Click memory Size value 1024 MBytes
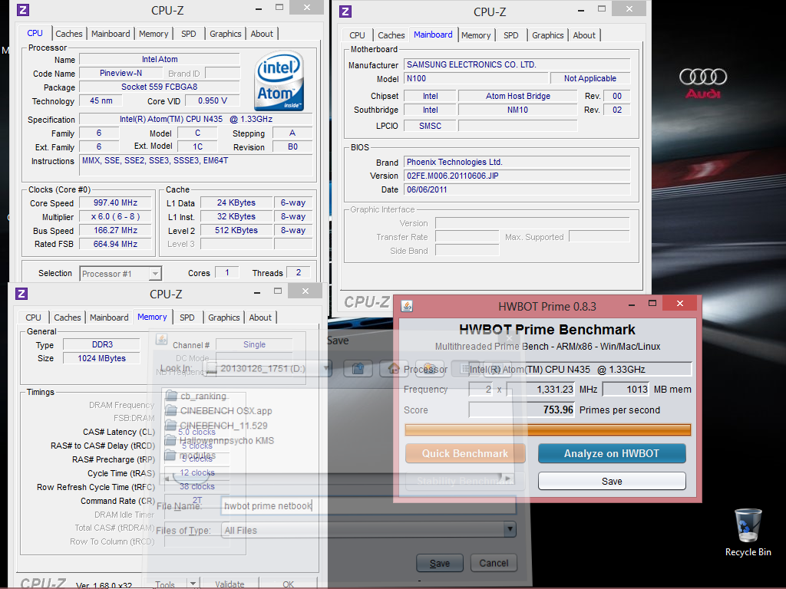786x589 pixels. 102,359
